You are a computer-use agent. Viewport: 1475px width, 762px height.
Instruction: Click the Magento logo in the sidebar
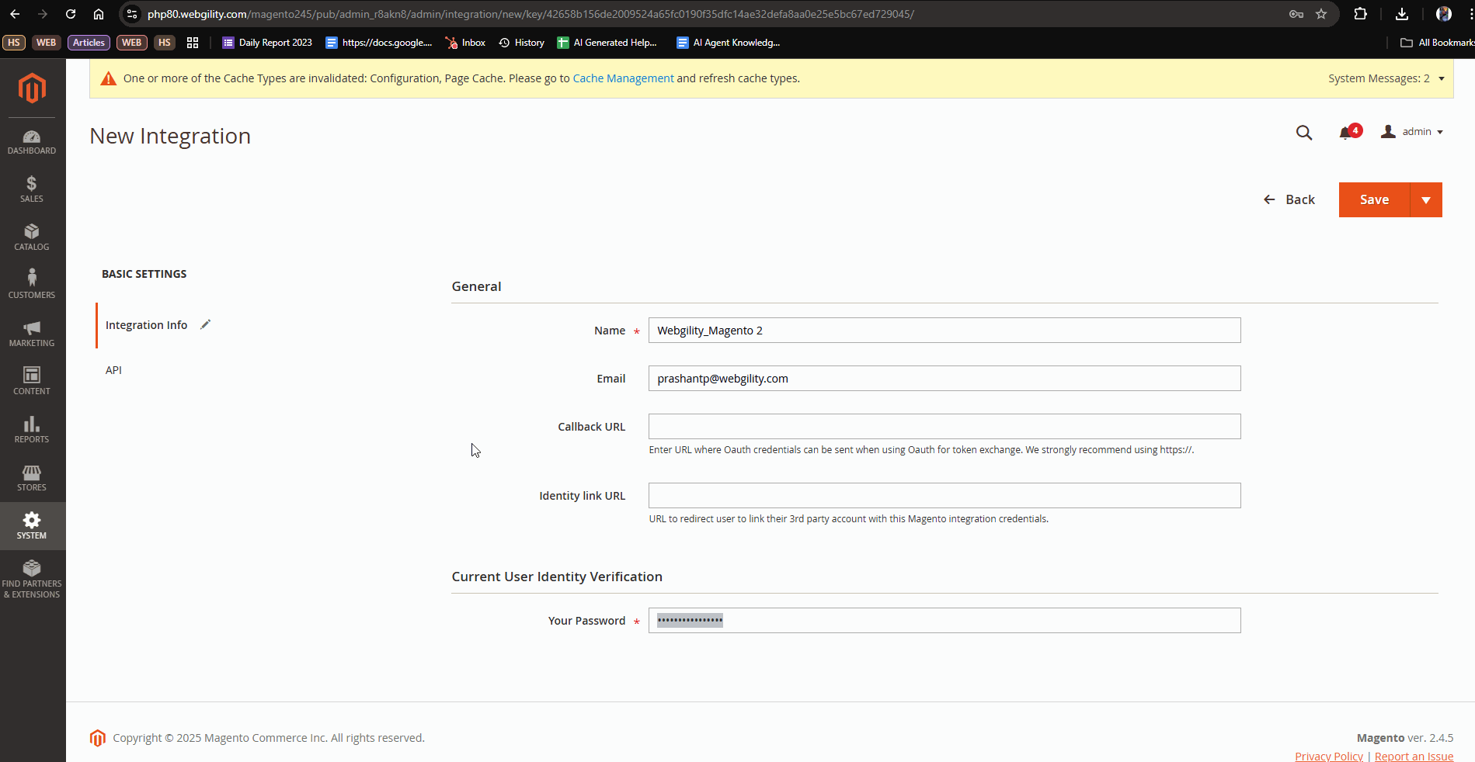coord(32,88)
